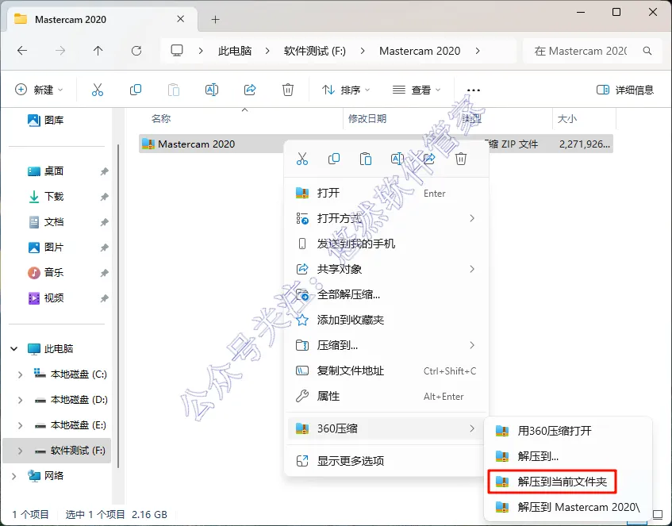Open the 新建 dropdown
The height and width of the screenshot is (526, 672).
39,90
